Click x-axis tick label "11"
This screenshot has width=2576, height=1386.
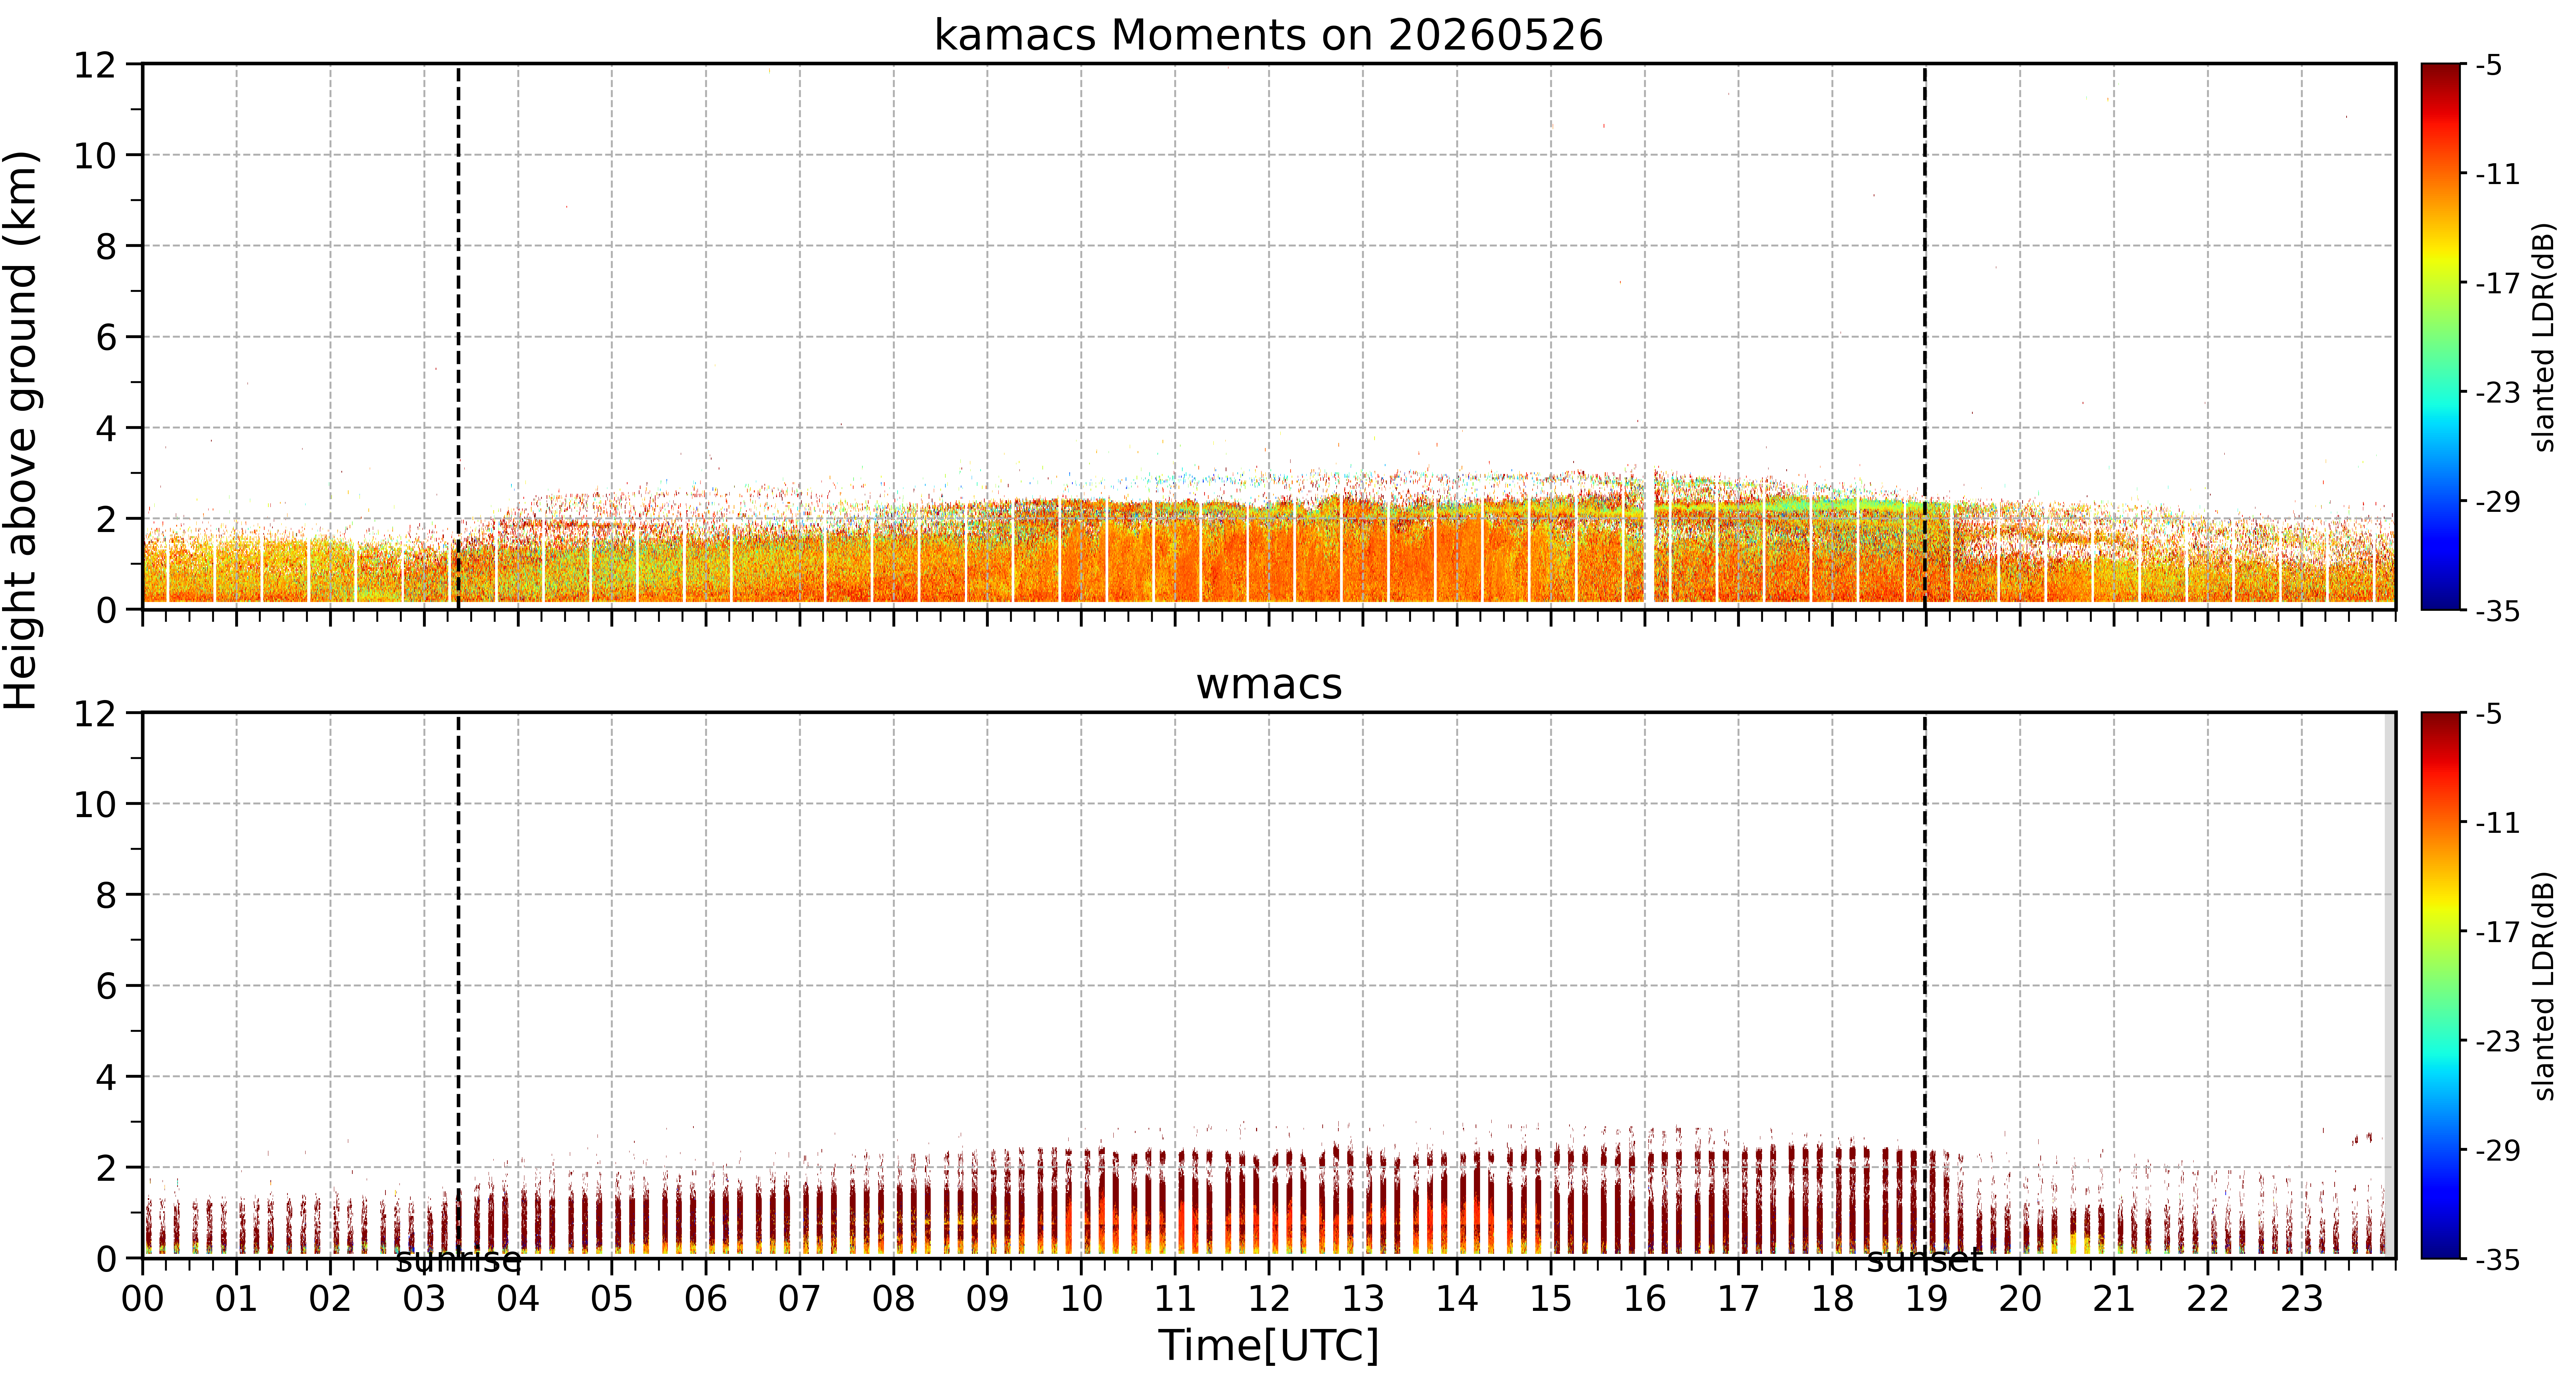pyautogui.click(x=1175, y=1299)
